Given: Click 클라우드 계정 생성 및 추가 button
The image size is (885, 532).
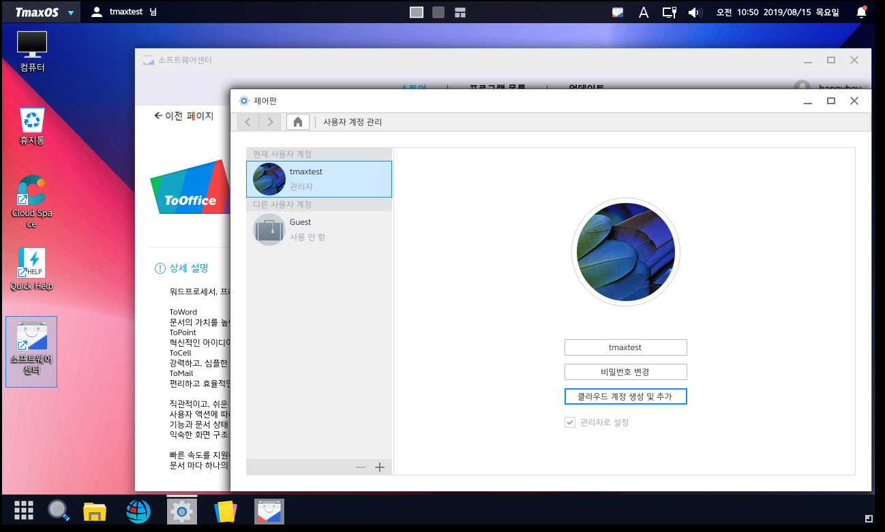Looking at the screenshot, I should click(625, 396).
